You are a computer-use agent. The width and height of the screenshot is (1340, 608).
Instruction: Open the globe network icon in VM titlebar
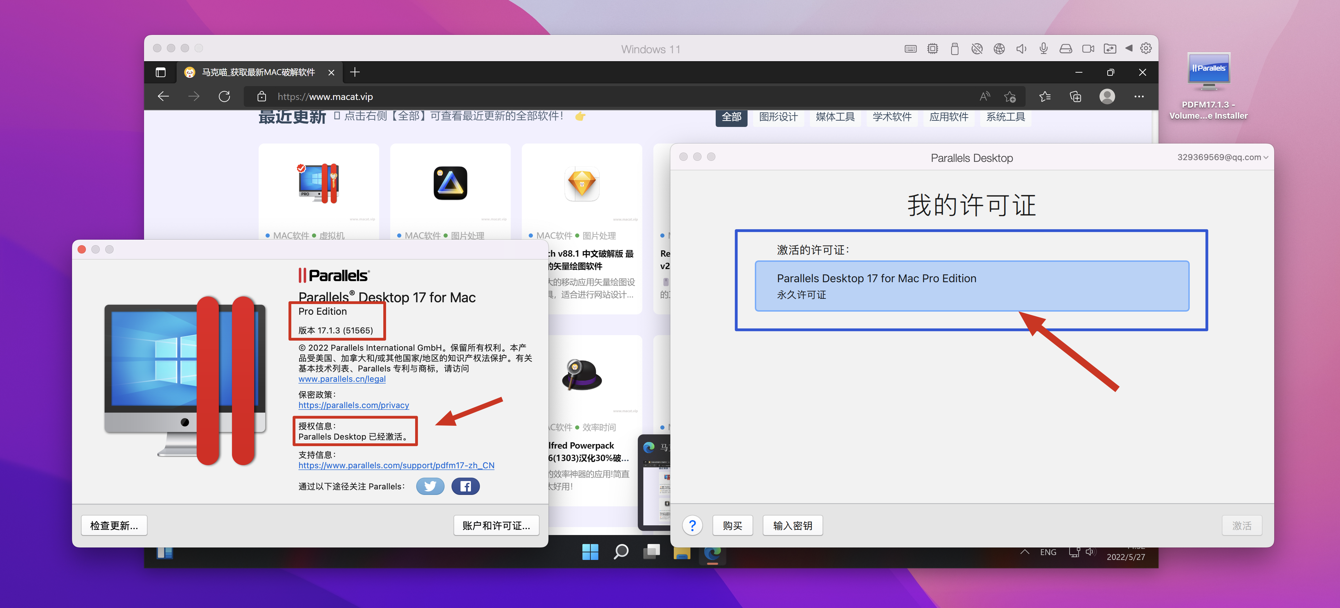tap(999, 49)
